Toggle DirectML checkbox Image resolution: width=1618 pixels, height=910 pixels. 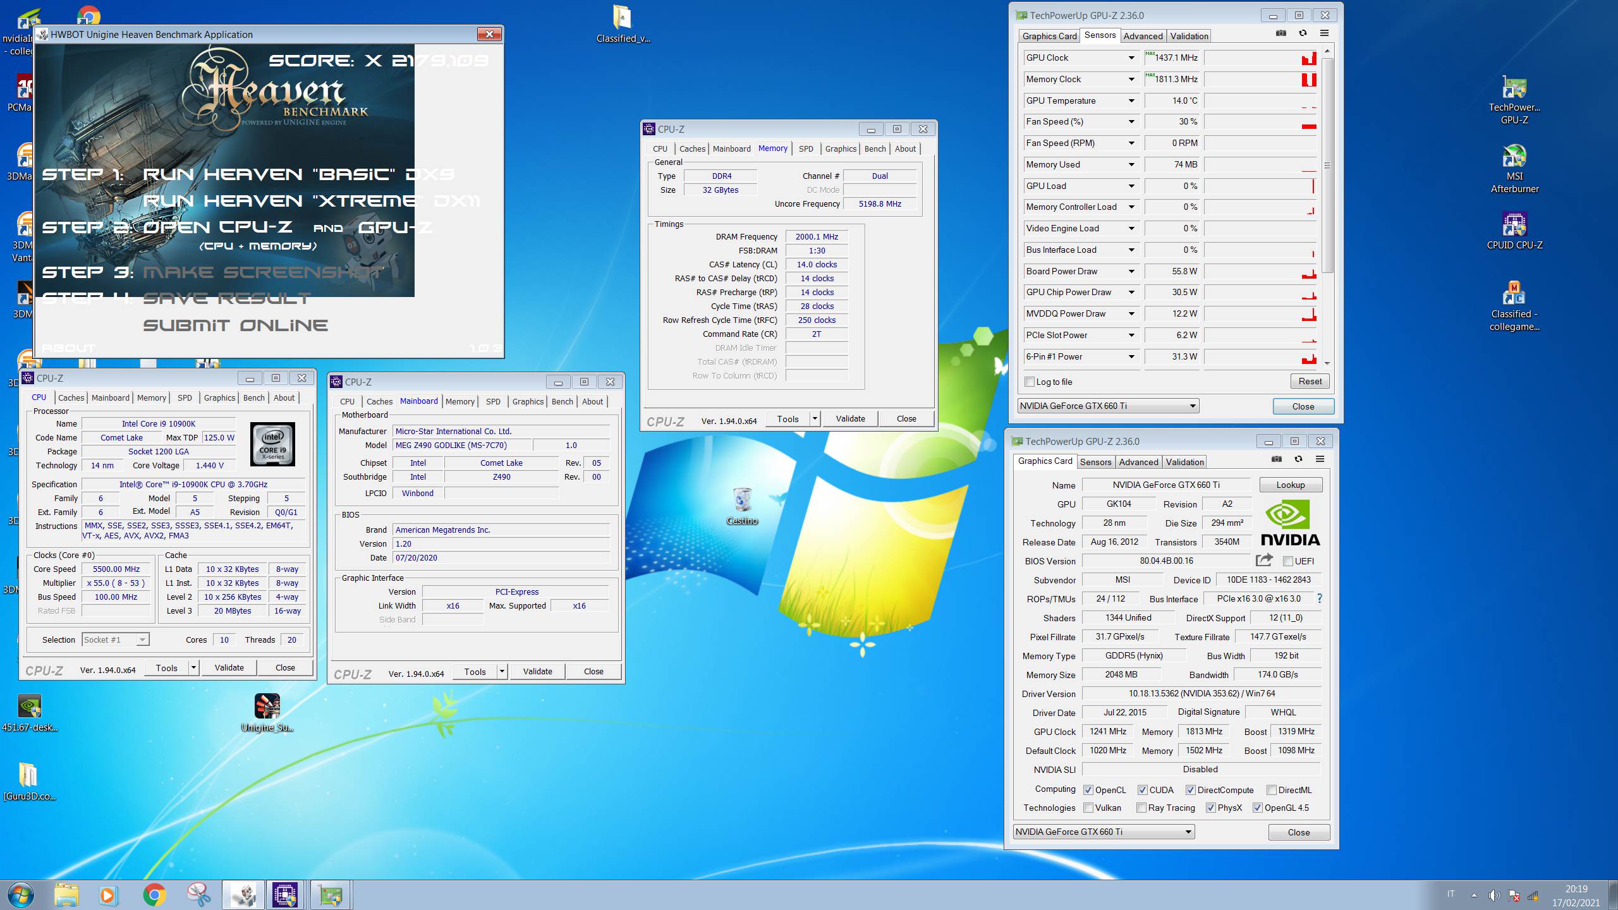click(x=1271, y=790)
